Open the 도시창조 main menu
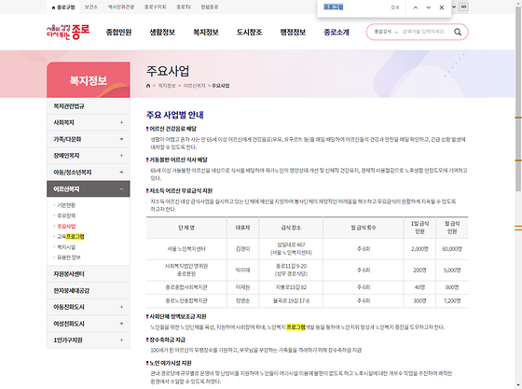The image size is (522, 389). pos(250,33)
